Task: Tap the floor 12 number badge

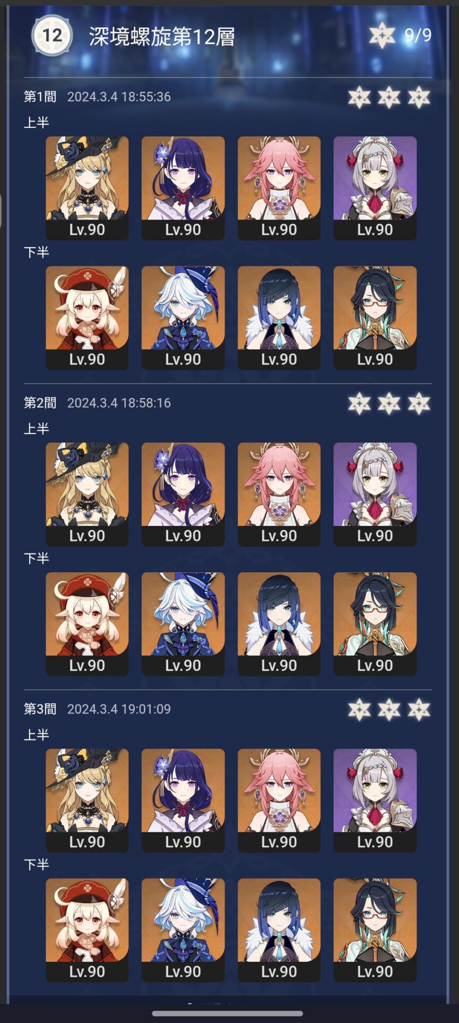Action: [52, 35]
